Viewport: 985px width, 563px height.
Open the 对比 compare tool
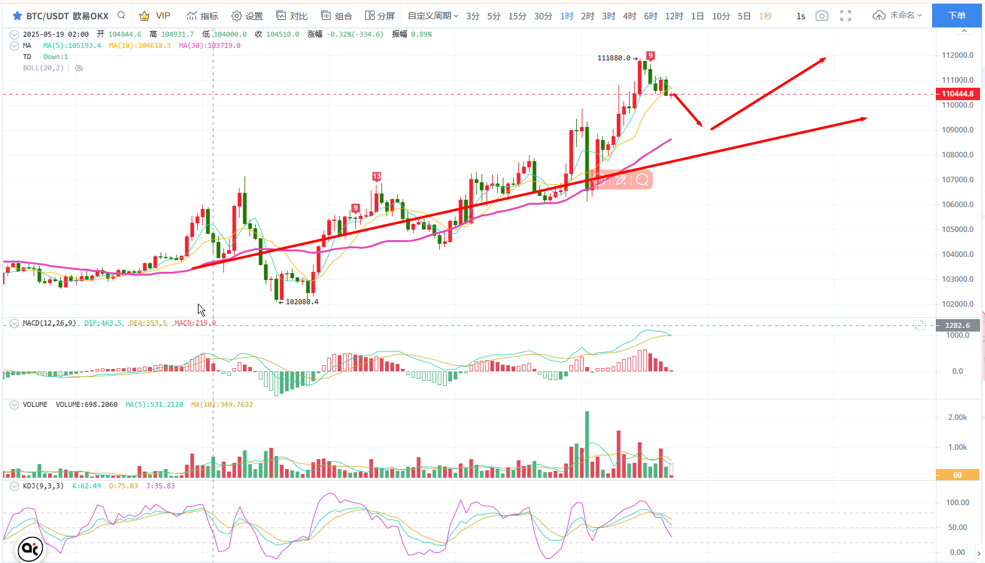(x=292, y=16)
